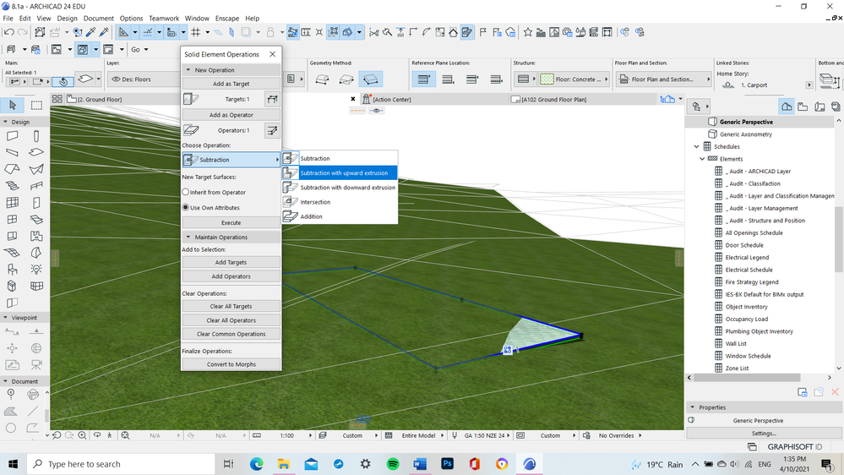Open the Project Map view in Navigator
The image size is (844, 475).
click(787, 106)
